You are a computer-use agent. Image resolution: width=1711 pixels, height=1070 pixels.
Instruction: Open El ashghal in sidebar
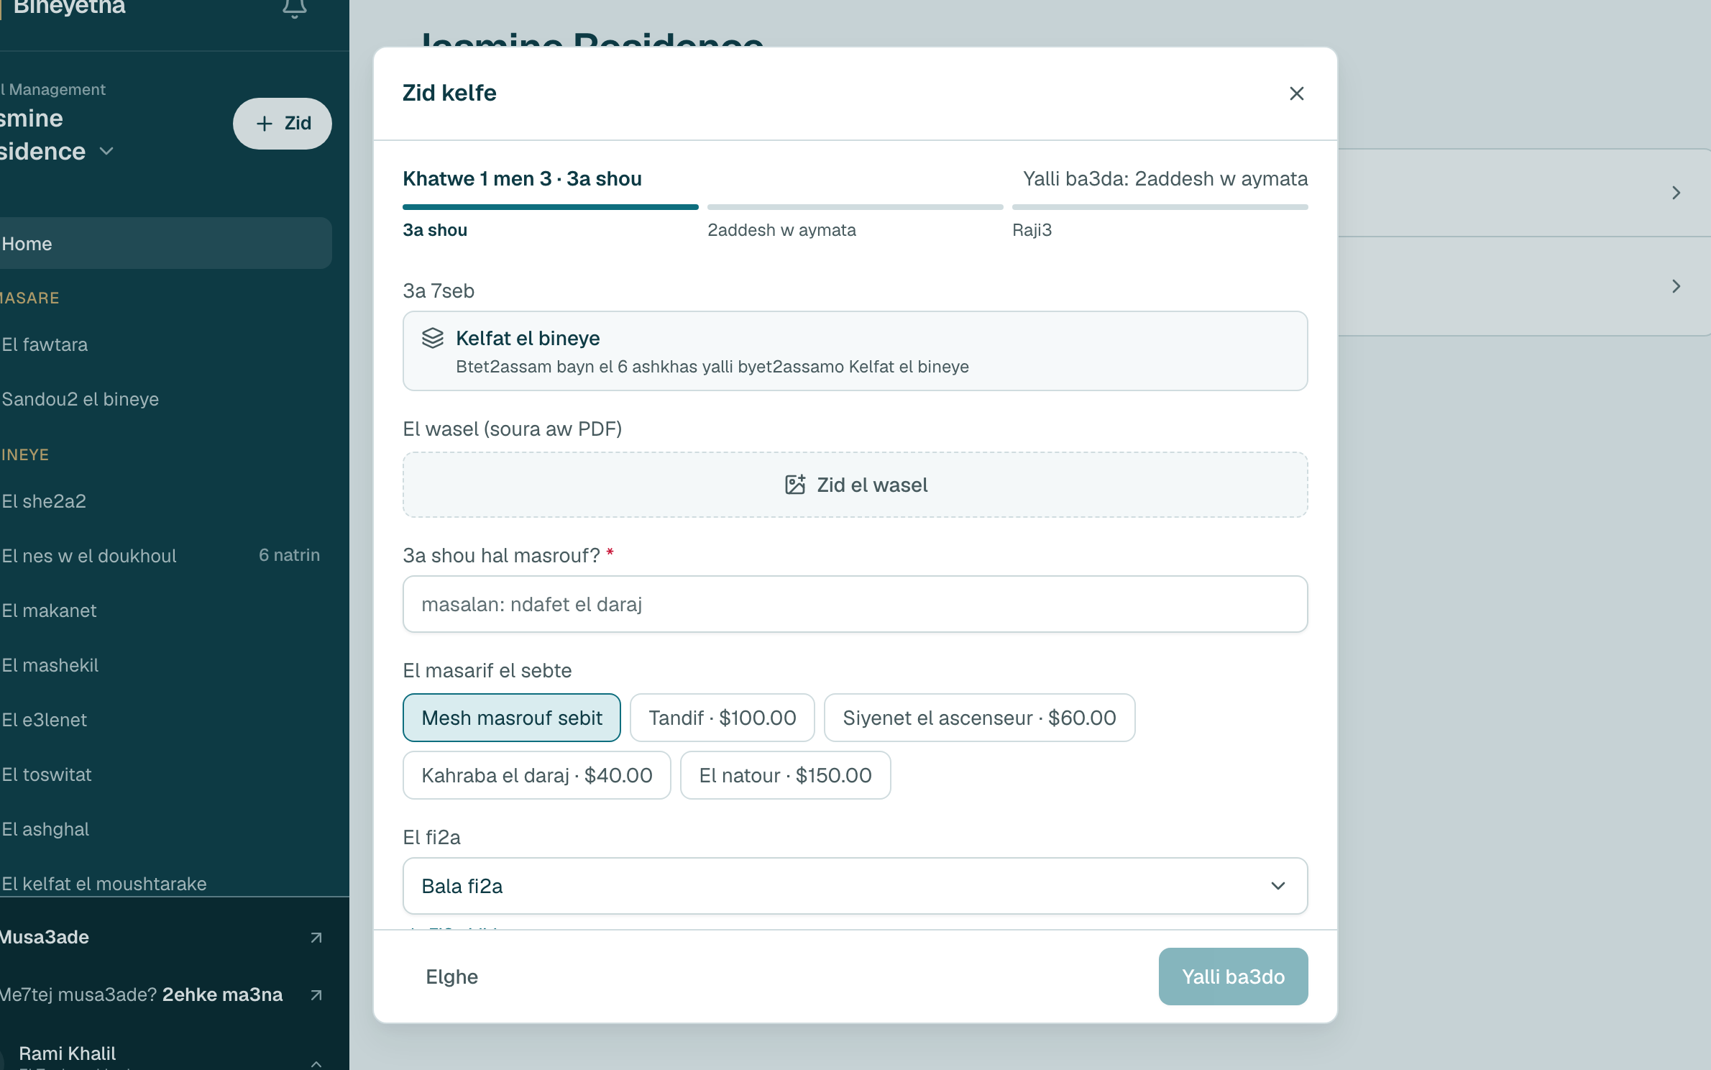[165, 829]
